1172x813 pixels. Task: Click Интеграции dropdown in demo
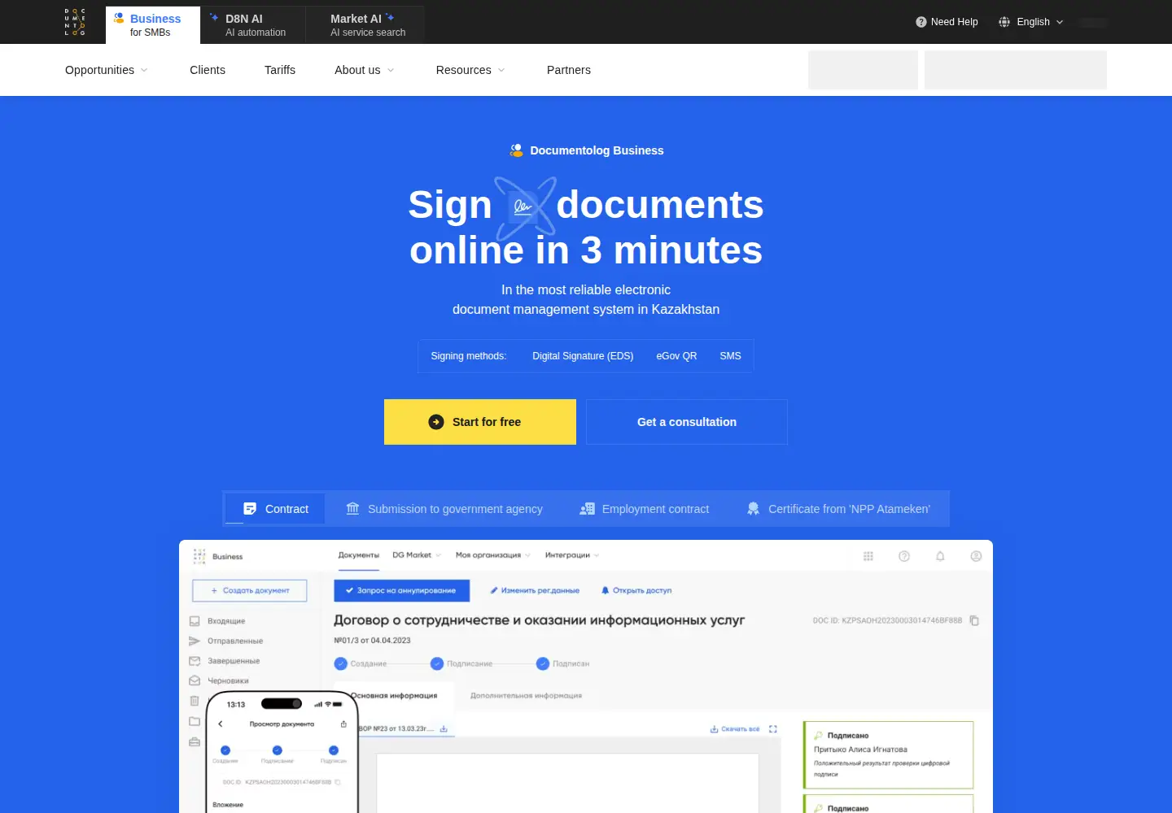click(x=572, y=555)
